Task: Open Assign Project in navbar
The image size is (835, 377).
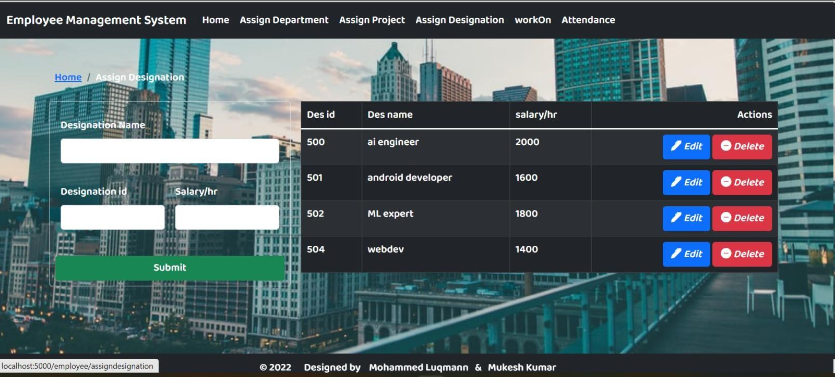Action: pos(372,20)
